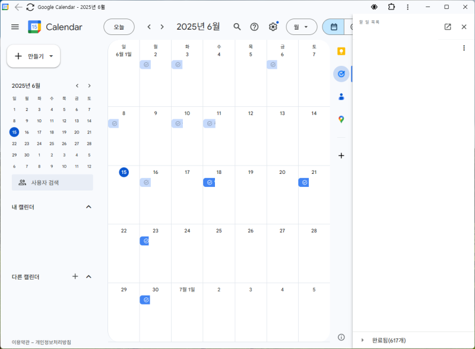Open the task on June 18
The width and height of the screenshot is (475, 349).
[209, 182]
